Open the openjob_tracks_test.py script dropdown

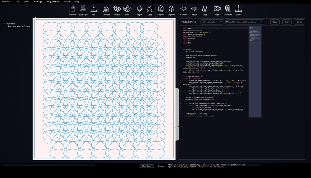click(x=244, y=22)
